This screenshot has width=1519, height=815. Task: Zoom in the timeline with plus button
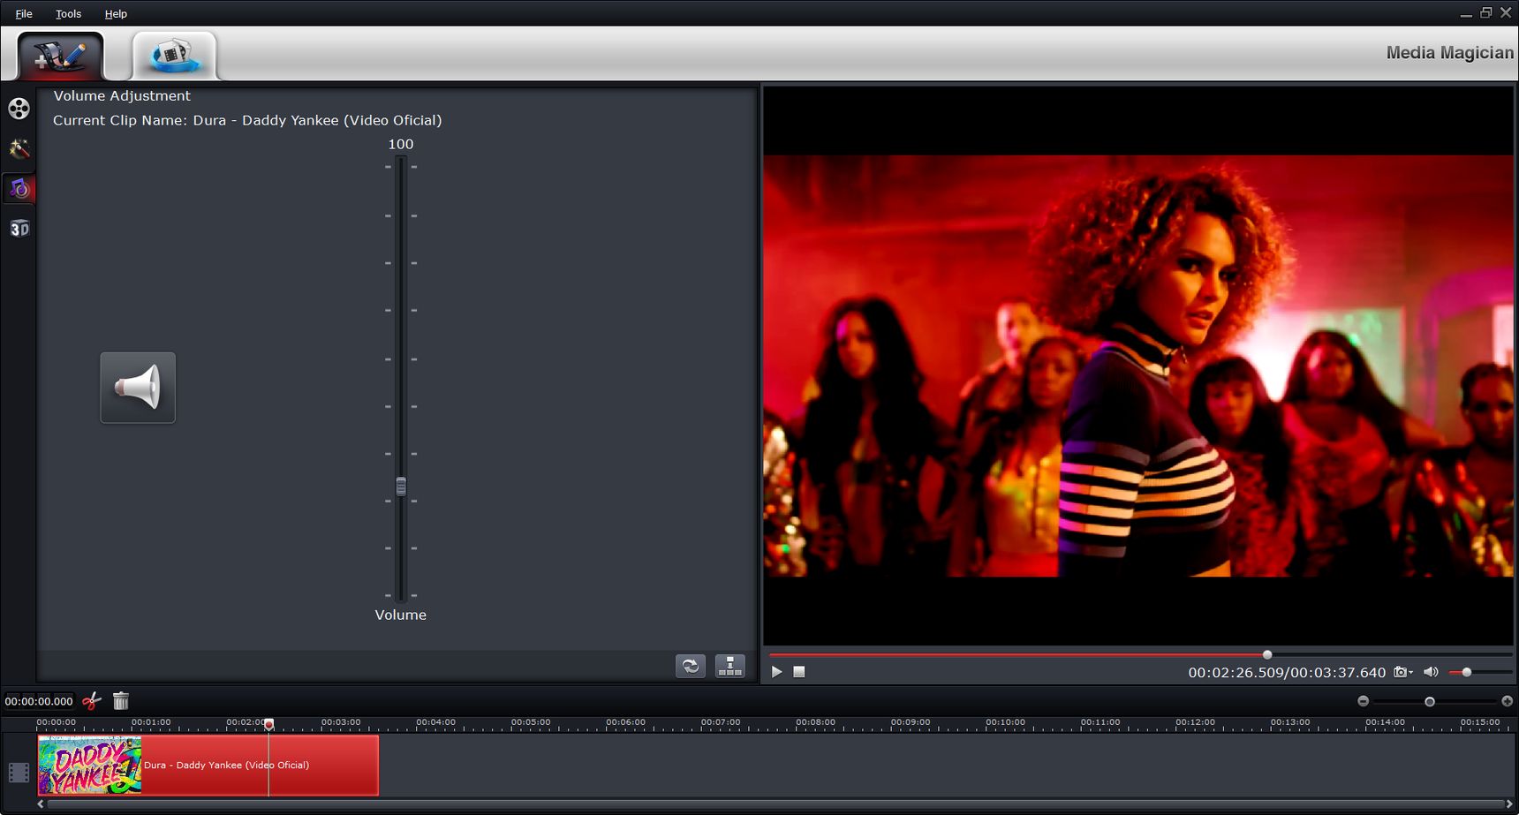point(1507,701)
